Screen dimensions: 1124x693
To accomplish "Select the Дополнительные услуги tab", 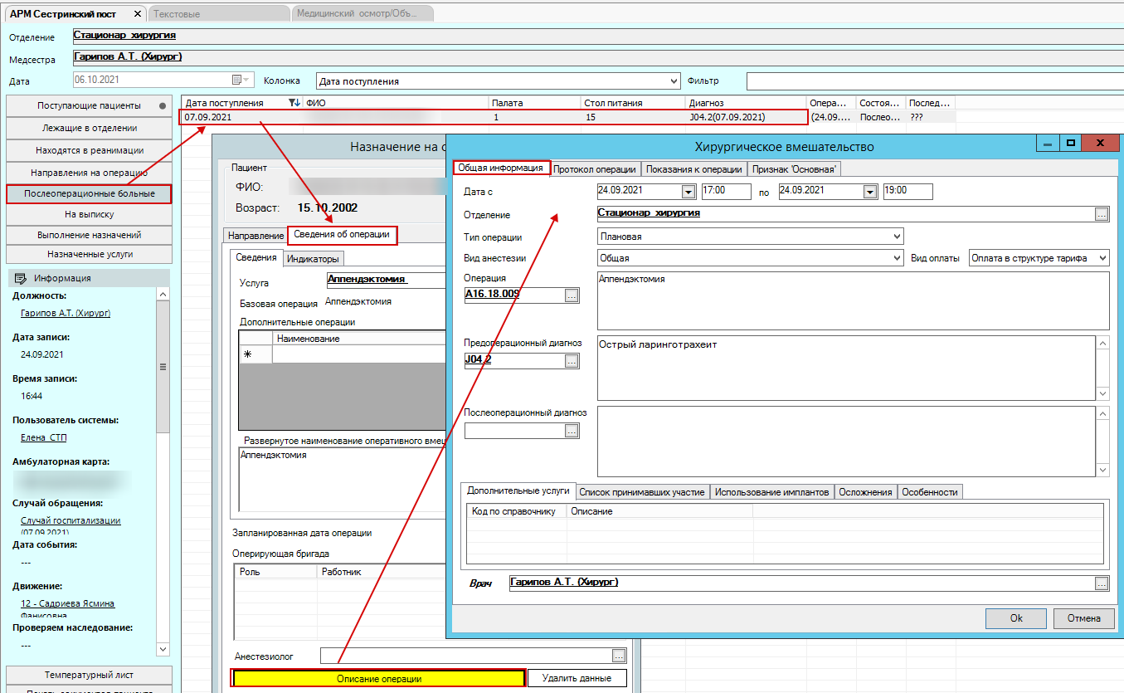I will (518, 491).
